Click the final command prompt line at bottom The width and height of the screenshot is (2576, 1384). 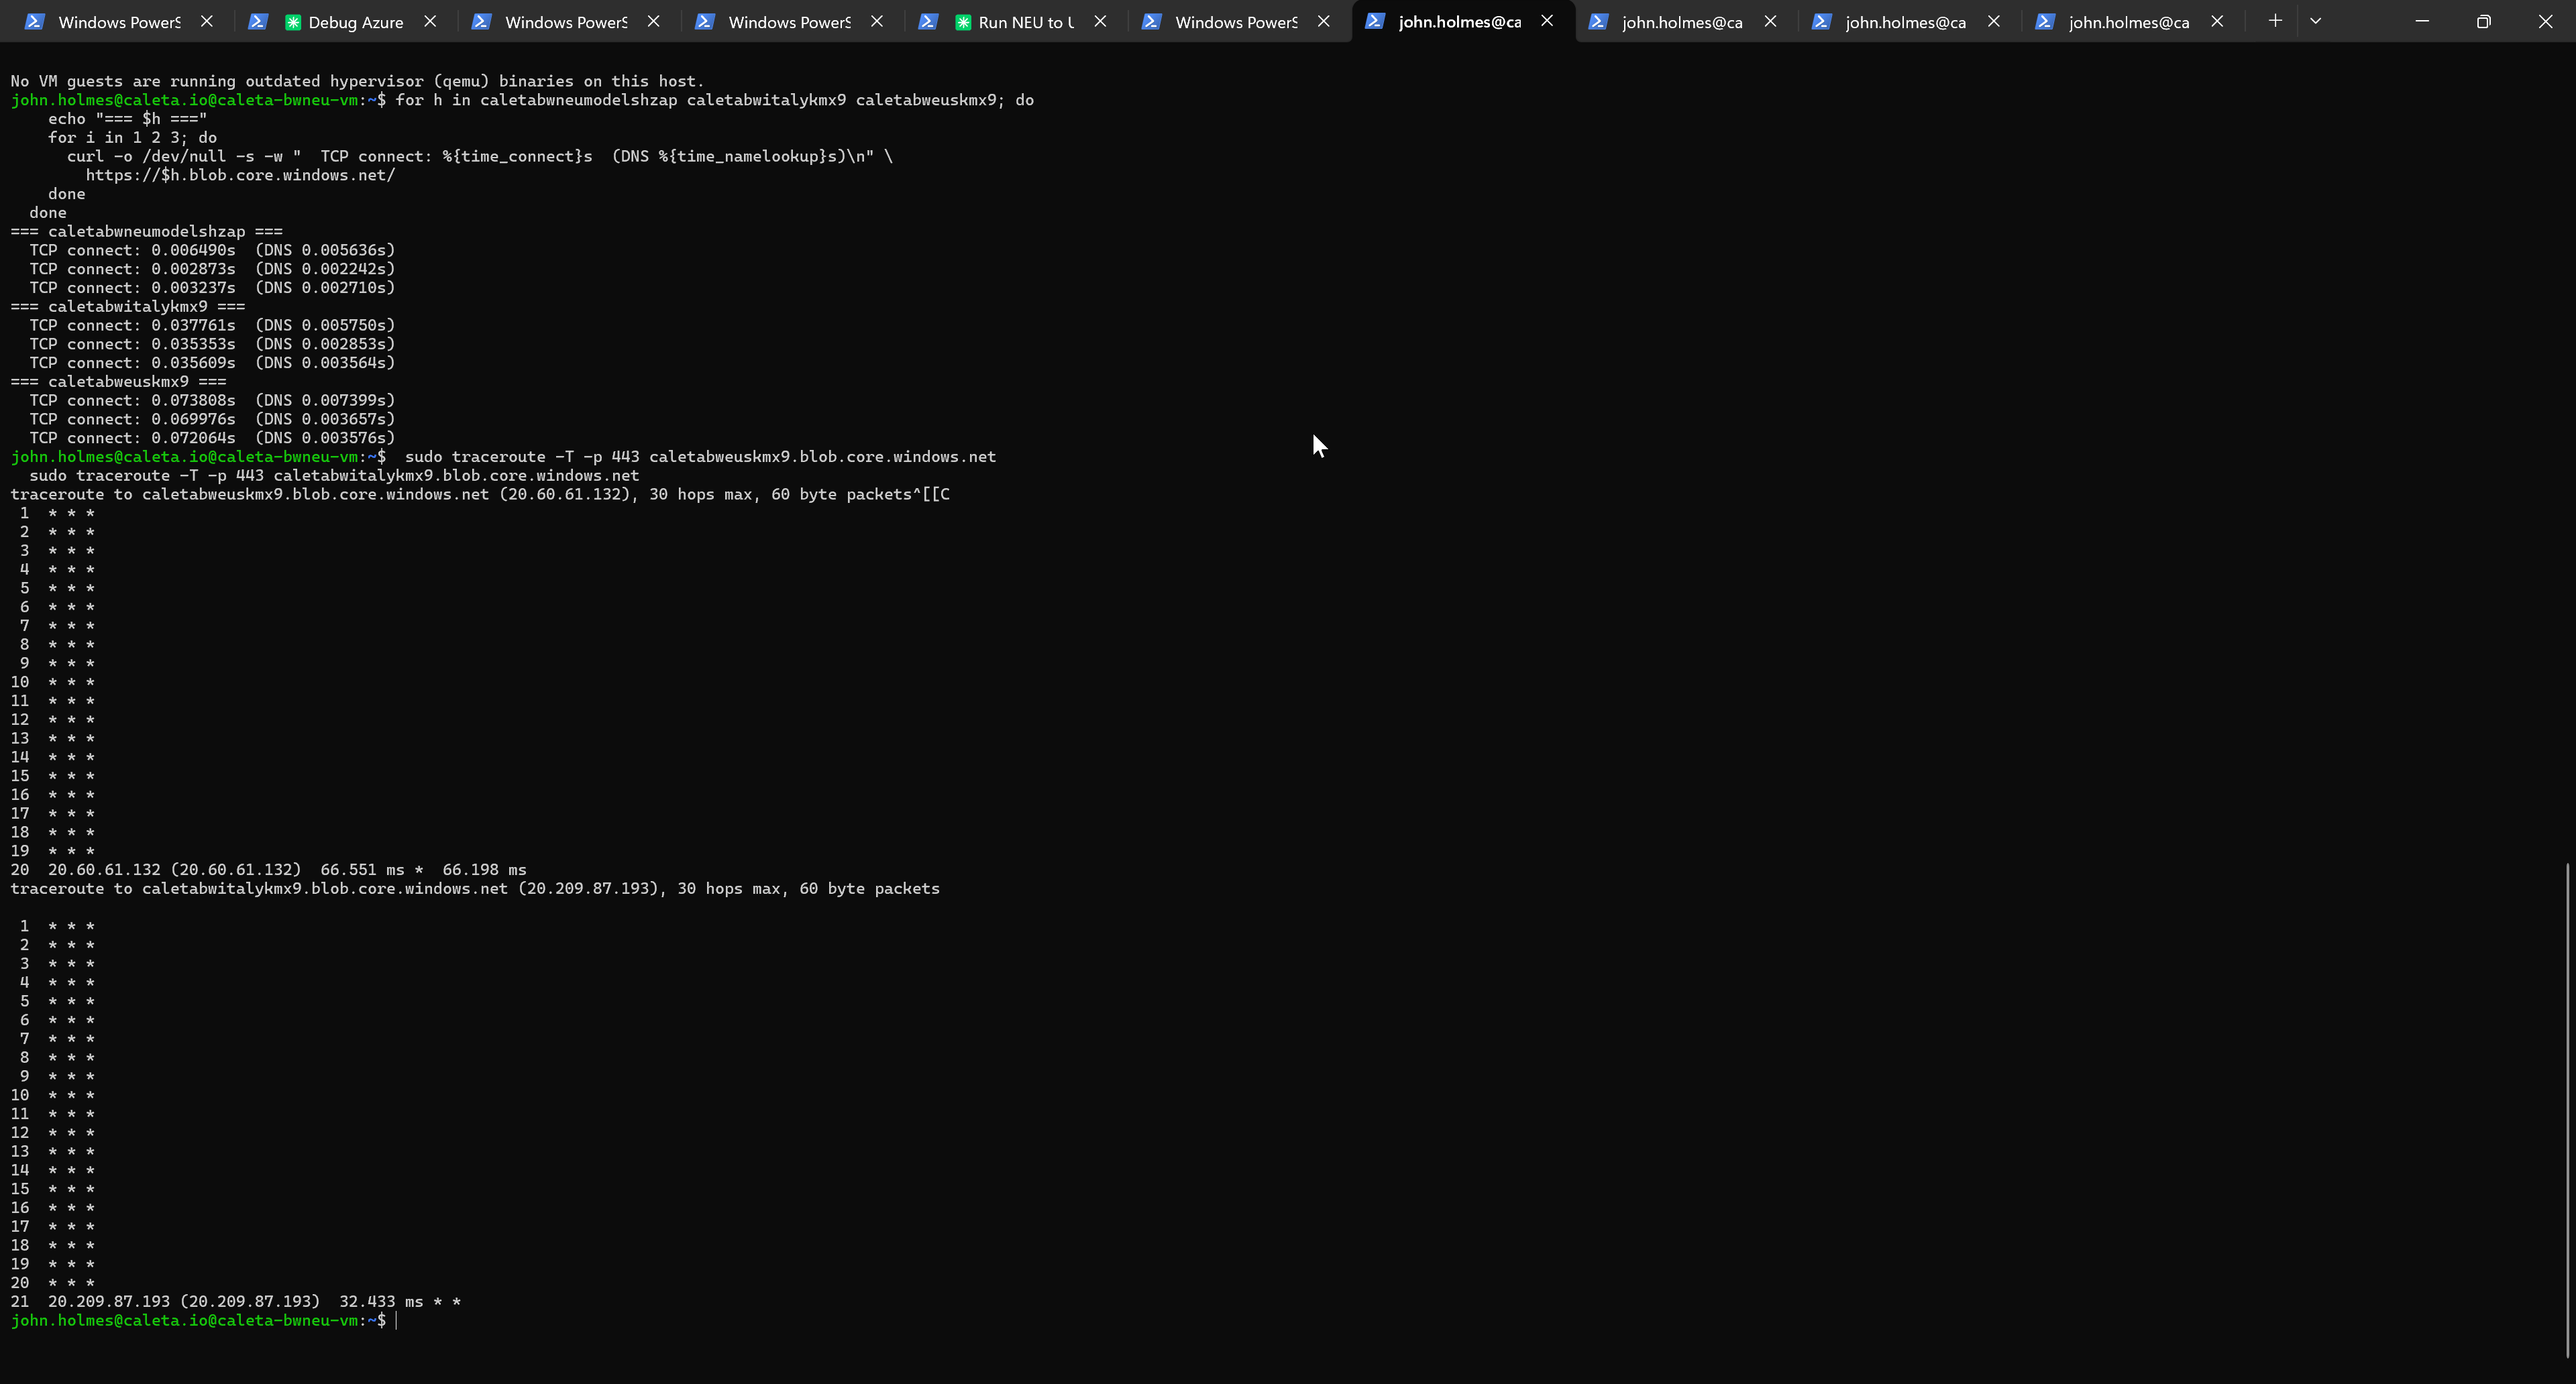point(204,1320)
